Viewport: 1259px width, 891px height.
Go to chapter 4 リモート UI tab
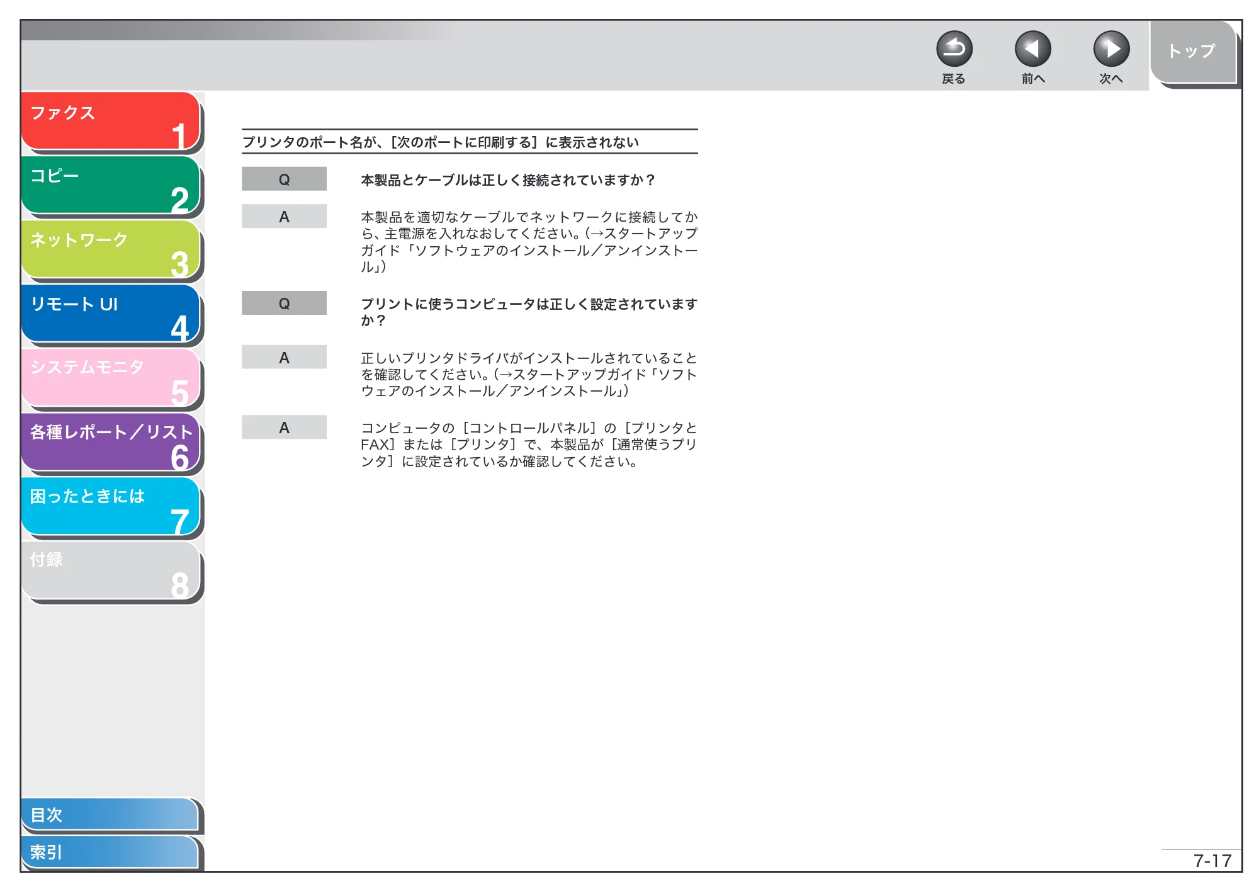point(111,314)
